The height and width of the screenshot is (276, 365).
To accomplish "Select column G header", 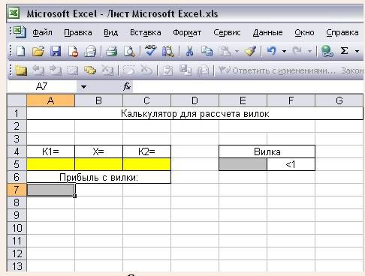I will pos(339,100).
